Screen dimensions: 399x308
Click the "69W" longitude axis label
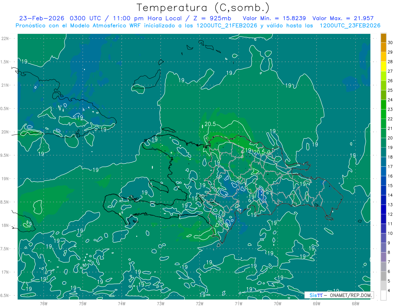coord(317,303)
